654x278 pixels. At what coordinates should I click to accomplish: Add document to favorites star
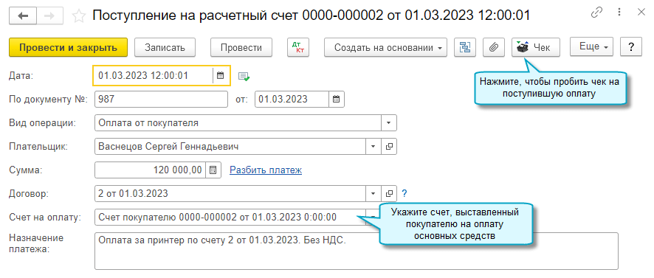(x=78, y=16)
